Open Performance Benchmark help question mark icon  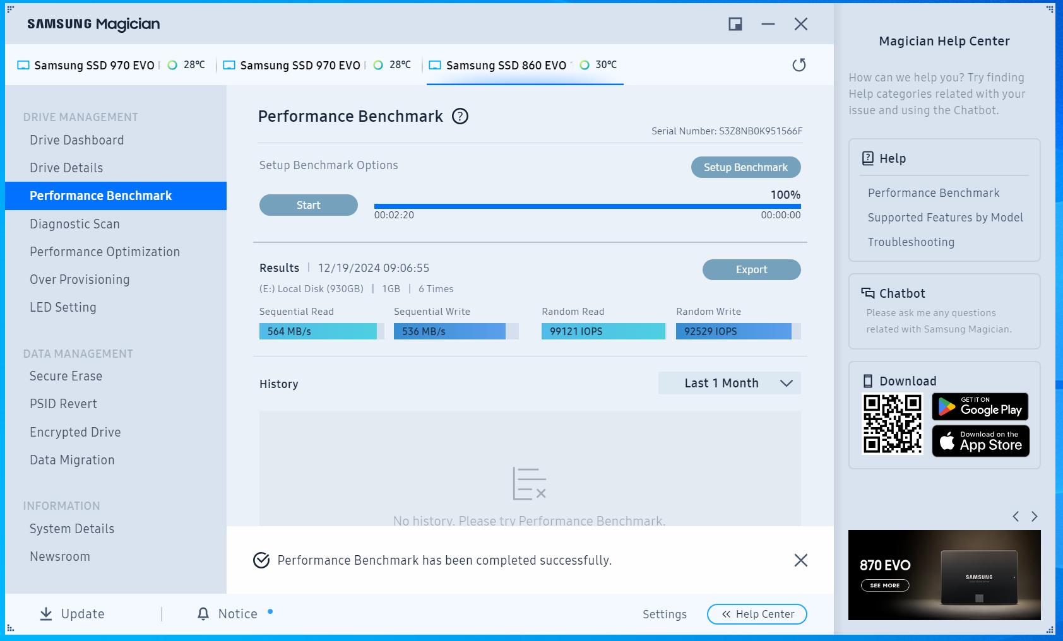(460, 116)
